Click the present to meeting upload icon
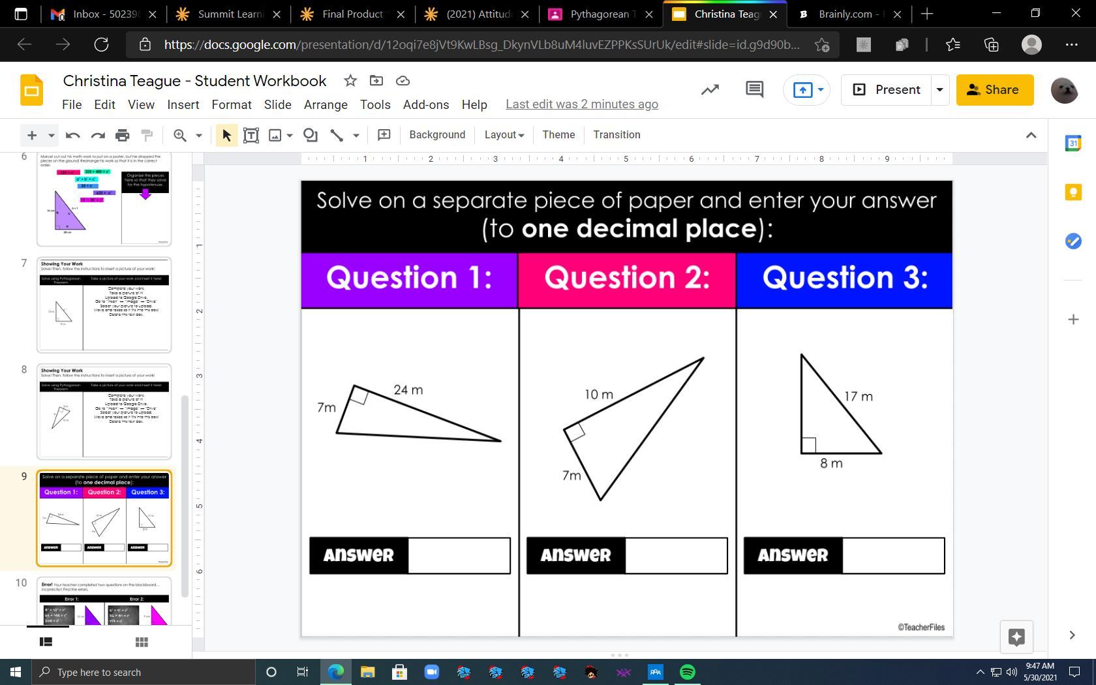 coord(802,90)
